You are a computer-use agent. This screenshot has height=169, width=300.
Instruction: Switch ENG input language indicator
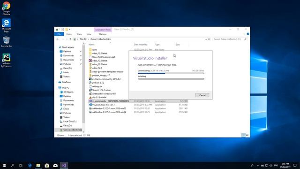click(276, 165)
